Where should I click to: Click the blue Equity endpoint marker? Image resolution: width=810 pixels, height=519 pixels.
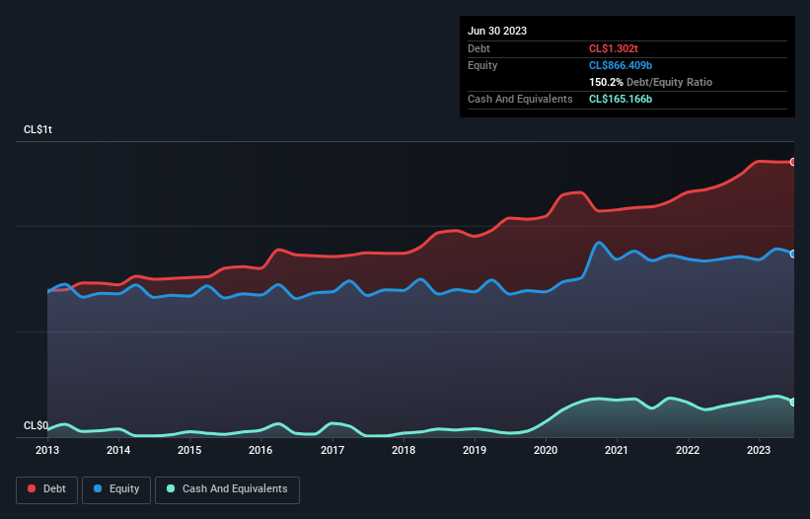[793, 255]
